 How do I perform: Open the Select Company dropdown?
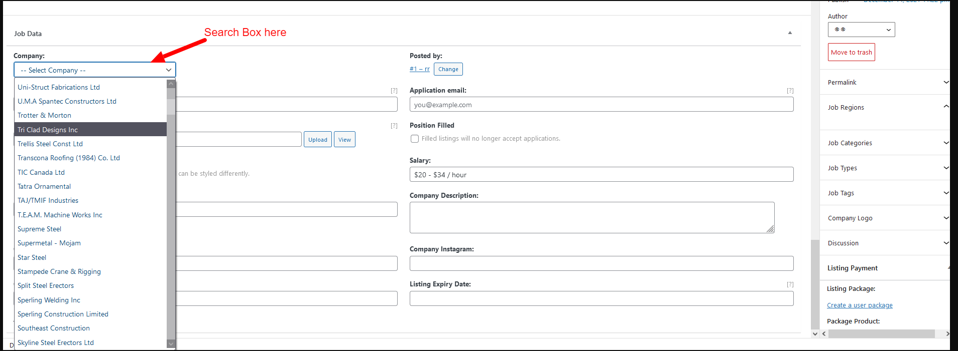coord(94,70)
